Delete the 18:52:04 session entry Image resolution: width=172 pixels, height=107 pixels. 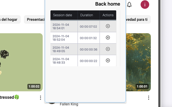(x=108, y=38)
